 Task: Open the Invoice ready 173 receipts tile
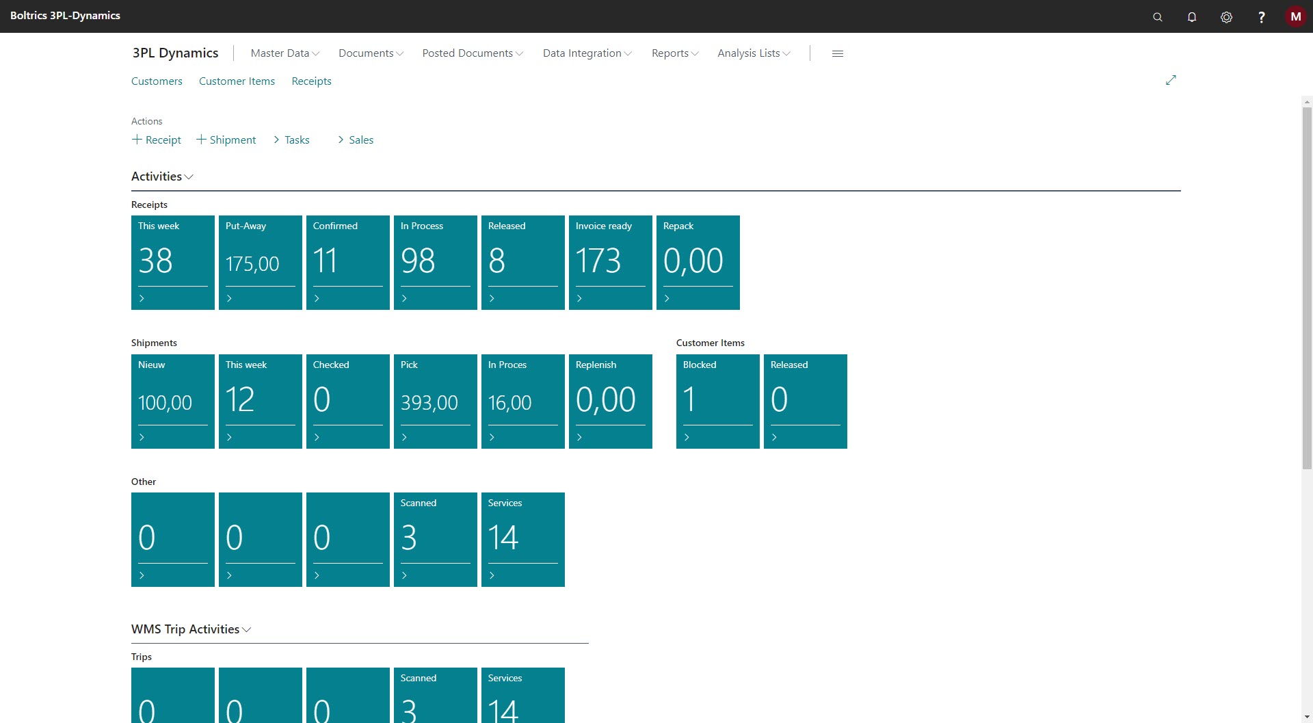610,263
